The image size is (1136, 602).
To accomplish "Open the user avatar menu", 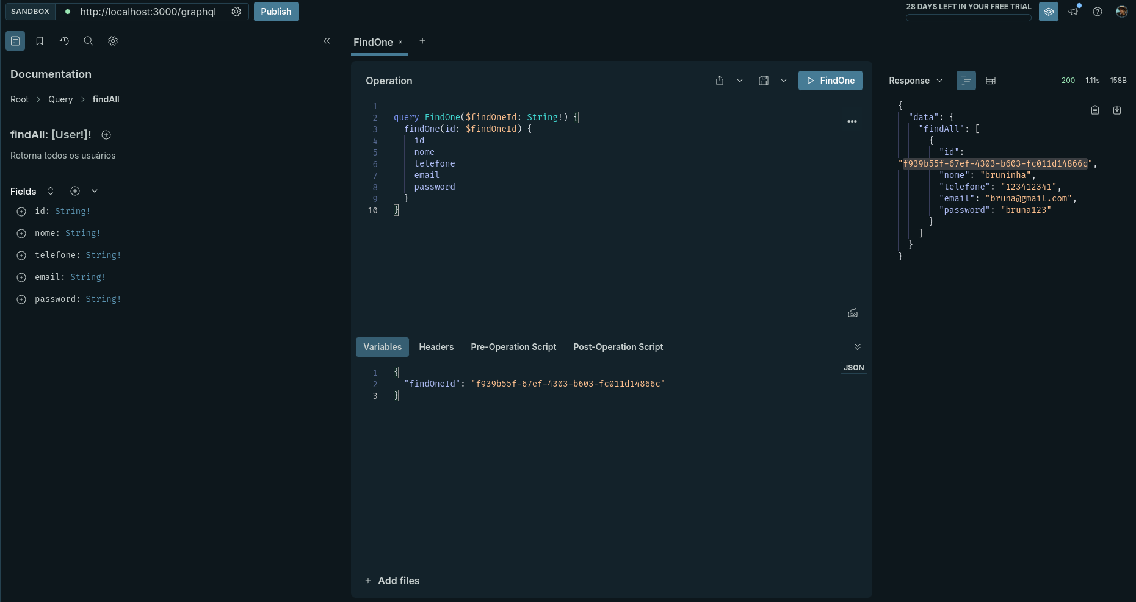I will 1122,12.
